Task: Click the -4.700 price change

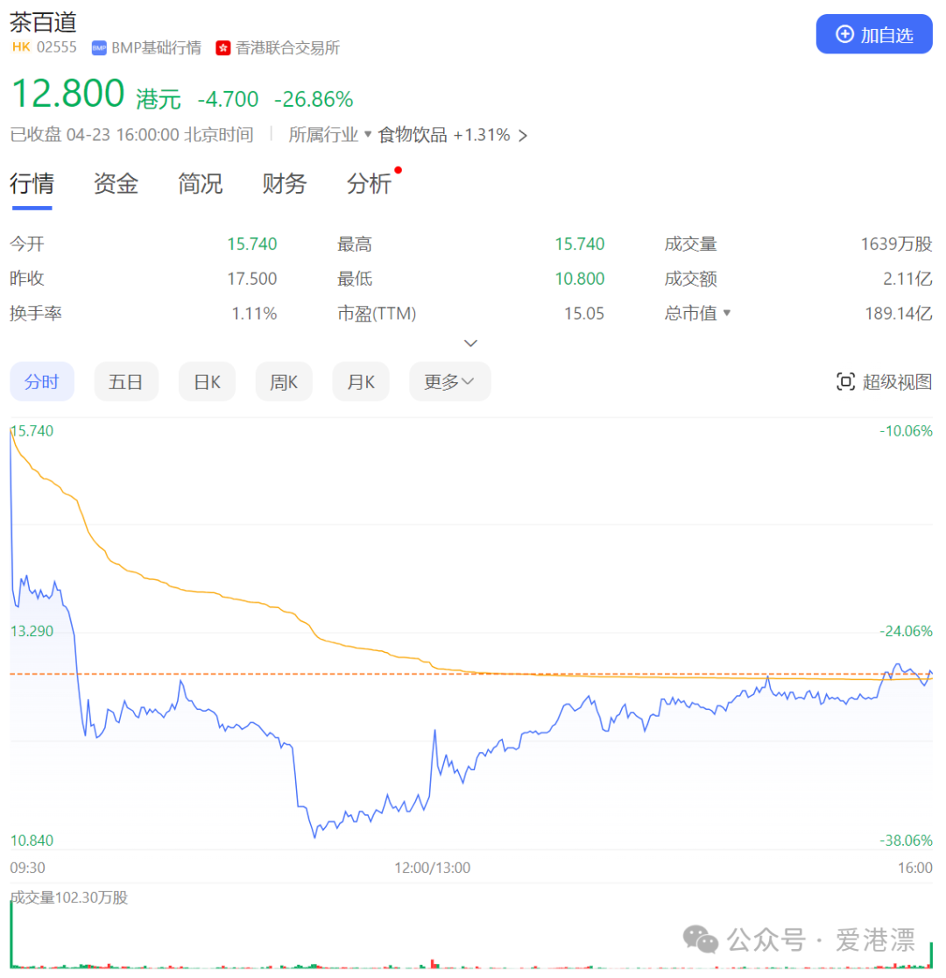Action: [228, 99]
